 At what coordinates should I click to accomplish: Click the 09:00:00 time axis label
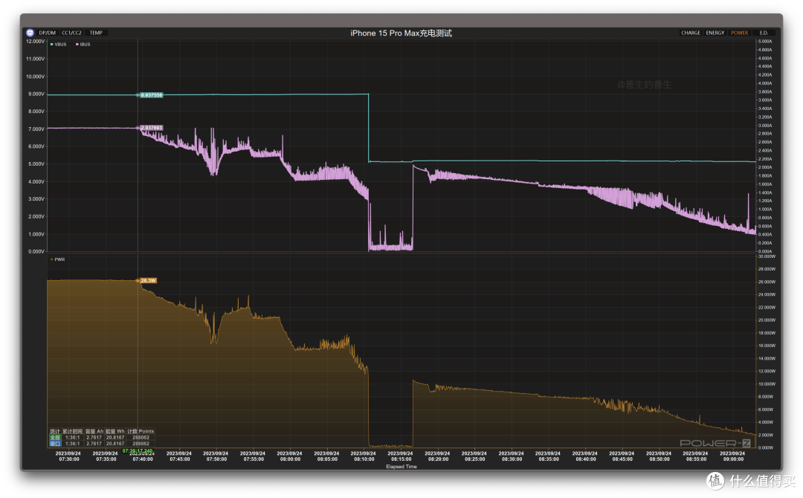[733, 459]
